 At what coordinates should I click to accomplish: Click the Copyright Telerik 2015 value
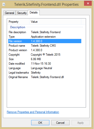pyautogui.click(x=46, y=55)
